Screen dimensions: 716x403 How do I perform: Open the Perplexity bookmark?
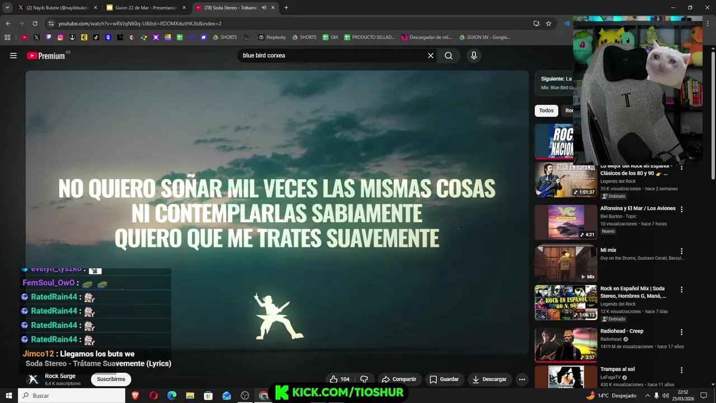point(272,38)
